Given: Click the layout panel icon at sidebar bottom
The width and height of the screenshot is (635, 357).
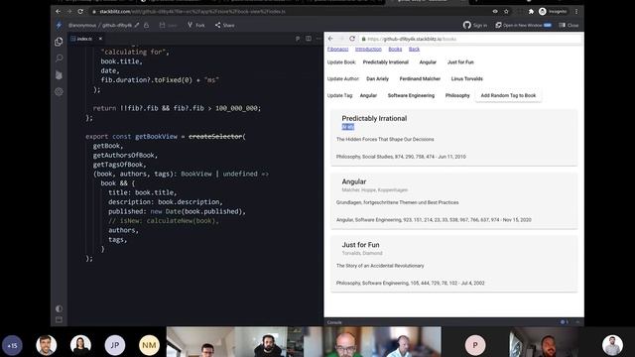Looking at the screenshot, I should point(59,319).
